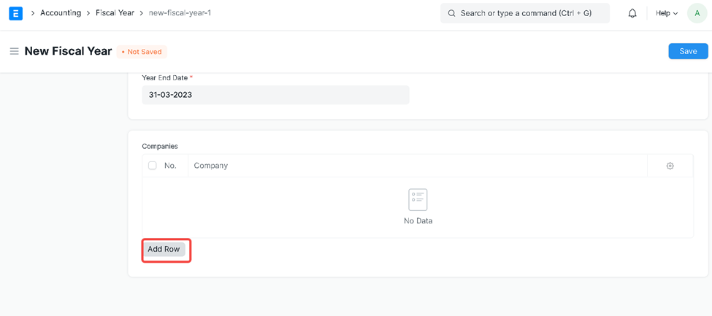Image resolution: width=712 pixels, height=316 pixels.
Task: Click the new-fiscal-year-1 breadcrumb
Action: point(180,13)
